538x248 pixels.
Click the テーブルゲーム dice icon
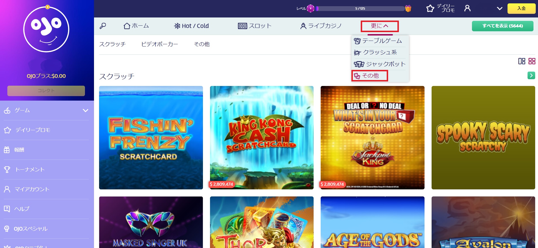coord(357,41)
